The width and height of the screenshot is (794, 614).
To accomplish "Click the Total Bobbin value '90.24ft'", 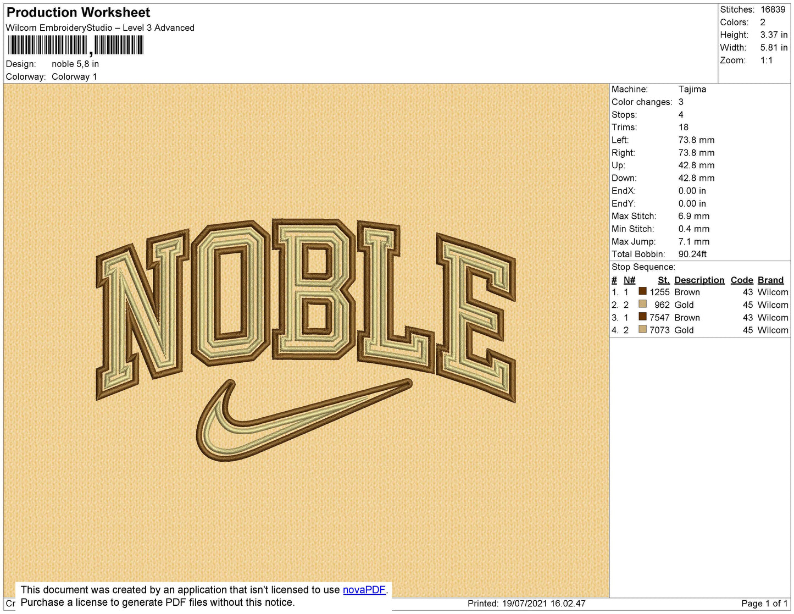I will [692, 254].
